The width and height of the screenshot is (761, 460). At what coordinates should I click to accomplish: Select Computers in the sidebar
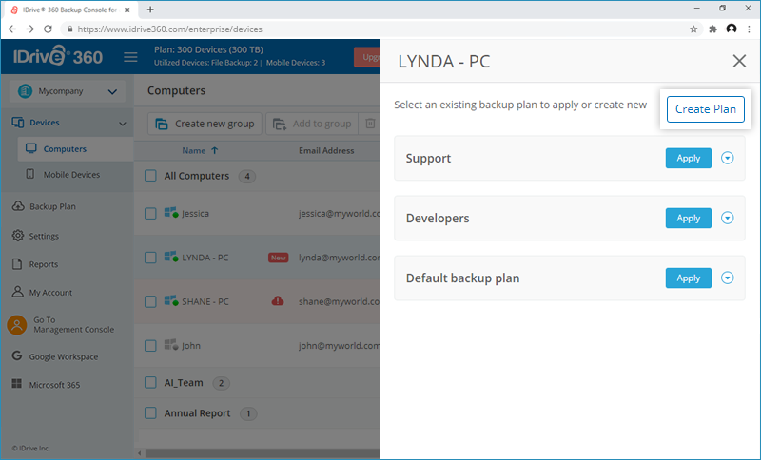(75, 149)
